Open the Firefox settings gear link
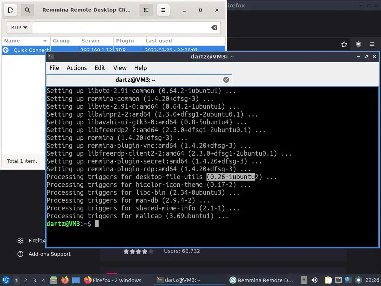 tap(31, 241)
